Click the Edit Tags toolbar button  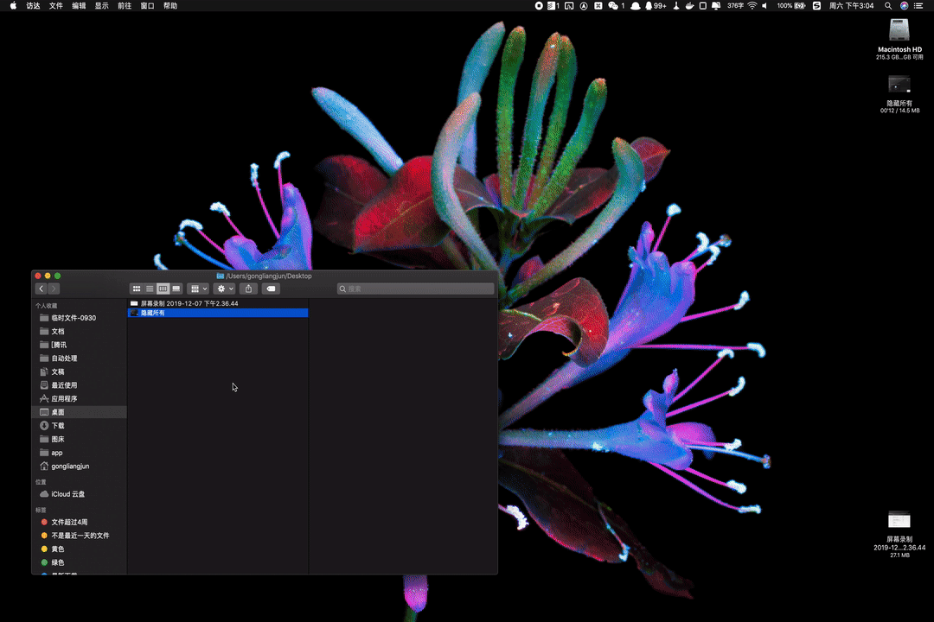tap(271, 289)
